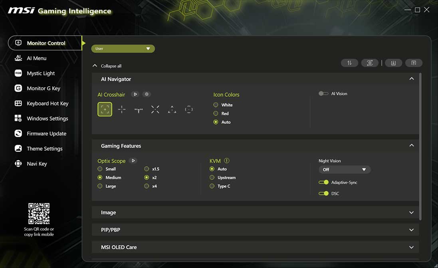Screen dimensions: 438x268
Task: Open the Mystic Light page
Action: [x=41, y=73]
